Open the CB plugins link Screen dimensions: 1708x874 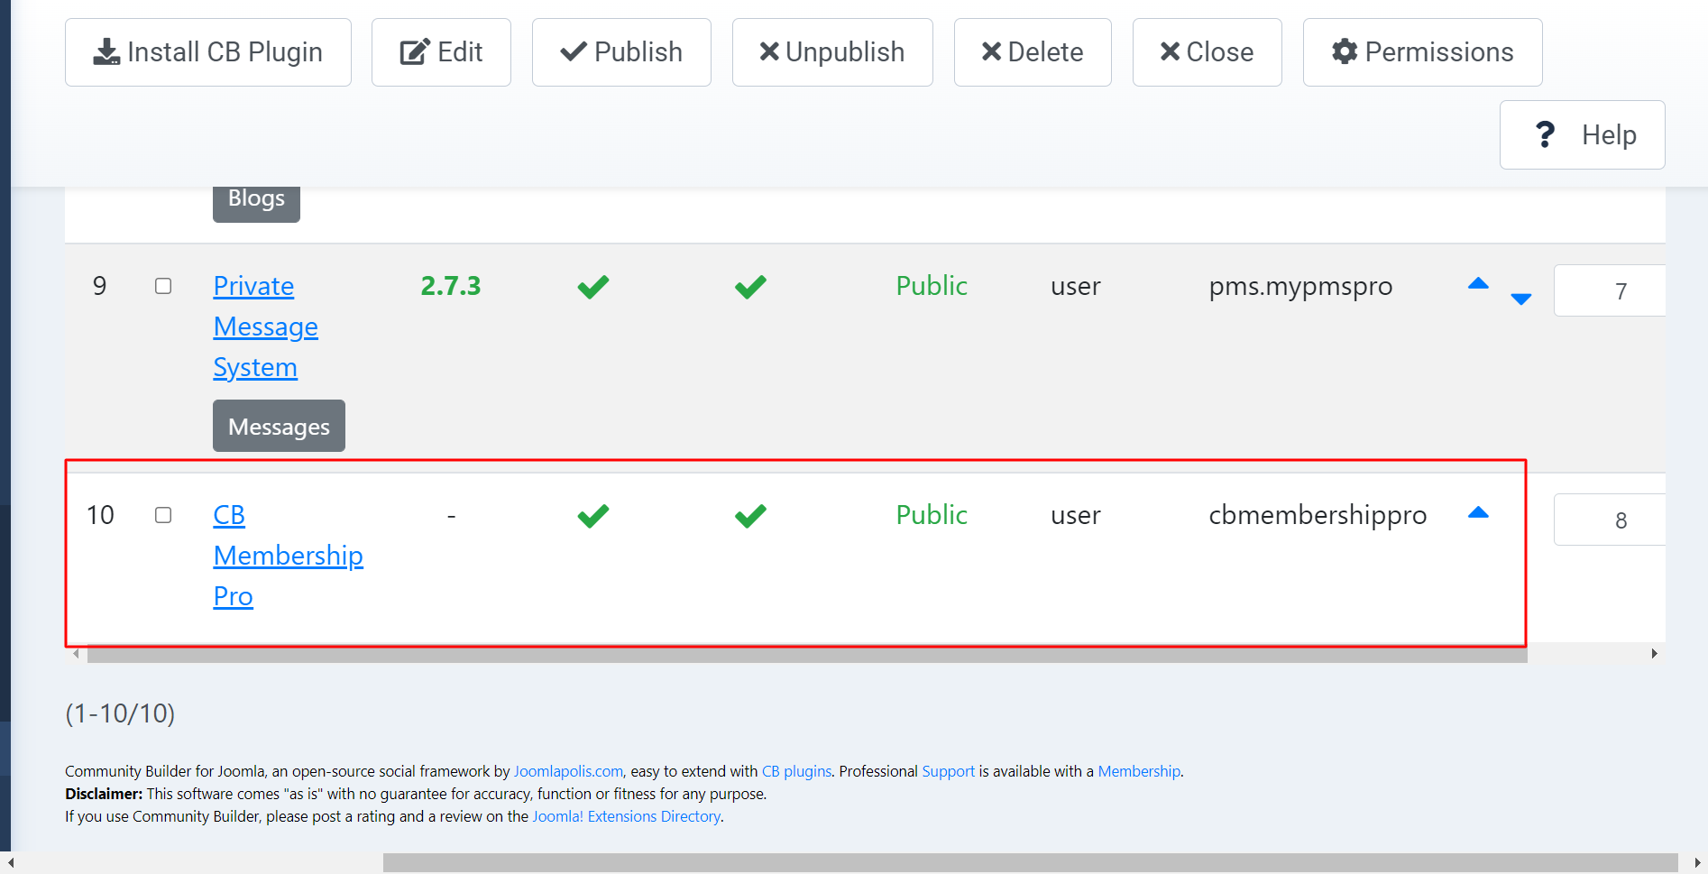(797, 771)
